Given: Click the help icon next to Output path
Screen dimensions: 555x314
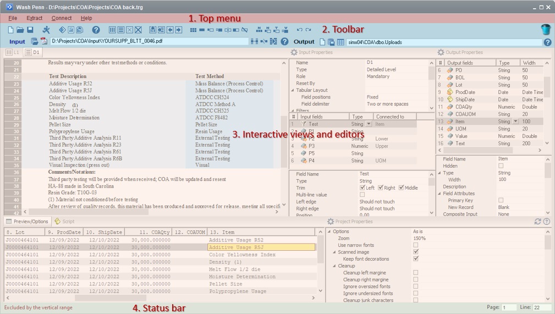Looking at the screenshot, I should pos(547,42).
